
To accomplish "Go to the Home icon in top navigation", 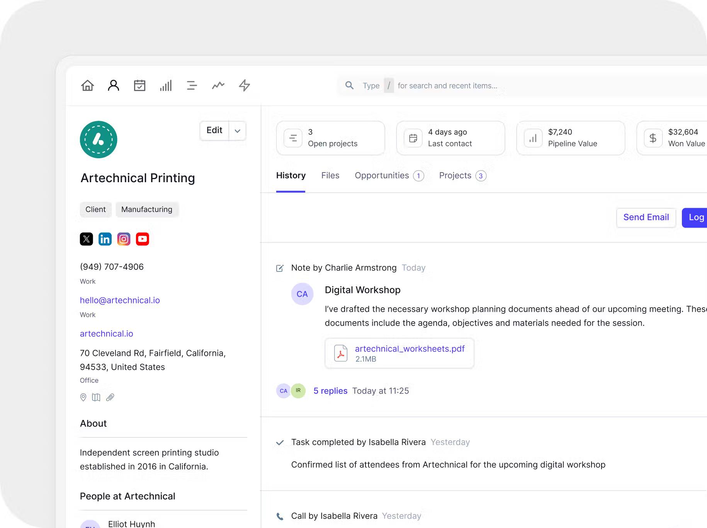I will click(x=88, y=85).
